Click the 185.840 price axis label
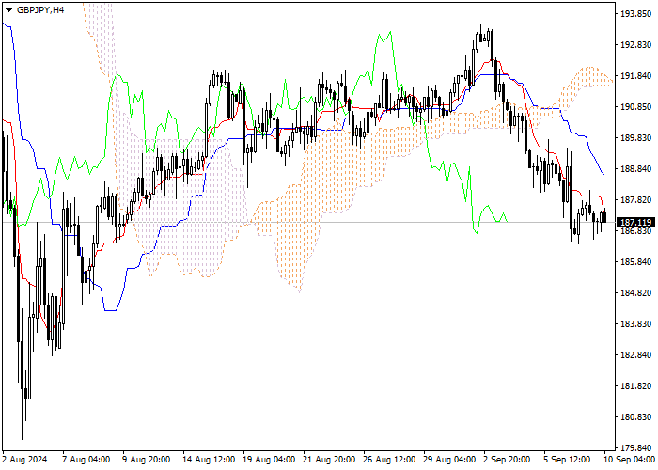Viewport: 658px width, 470px height. point(635,262)
